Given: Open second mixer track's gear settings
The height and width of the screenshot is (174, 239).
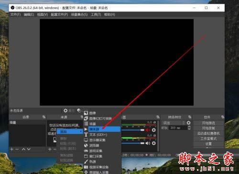Looking at the screenshot, I should coord(154,143).
